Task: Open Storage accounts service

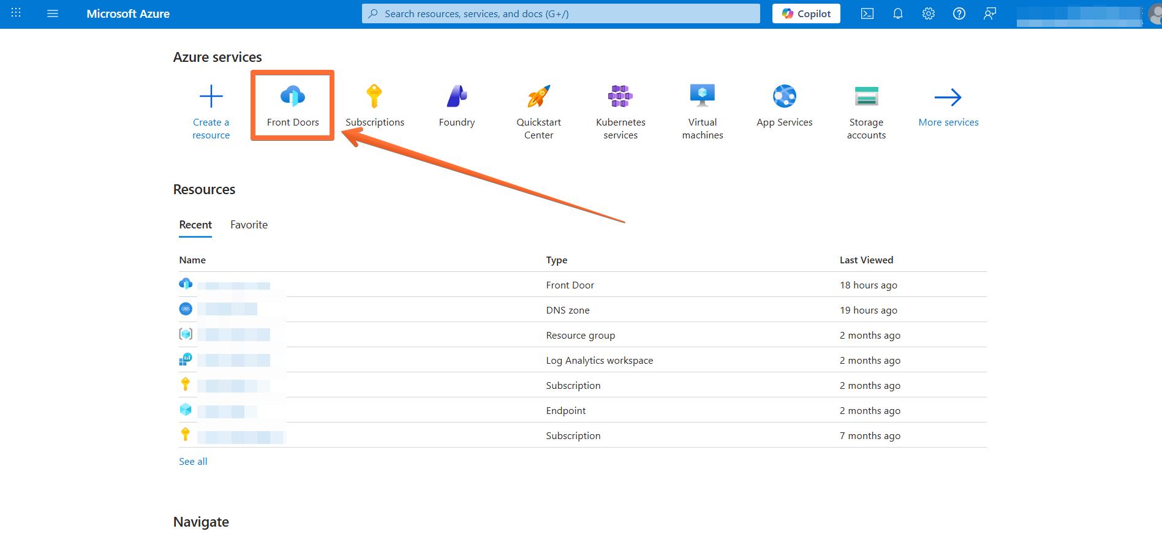Action: [x=866, y=113]
